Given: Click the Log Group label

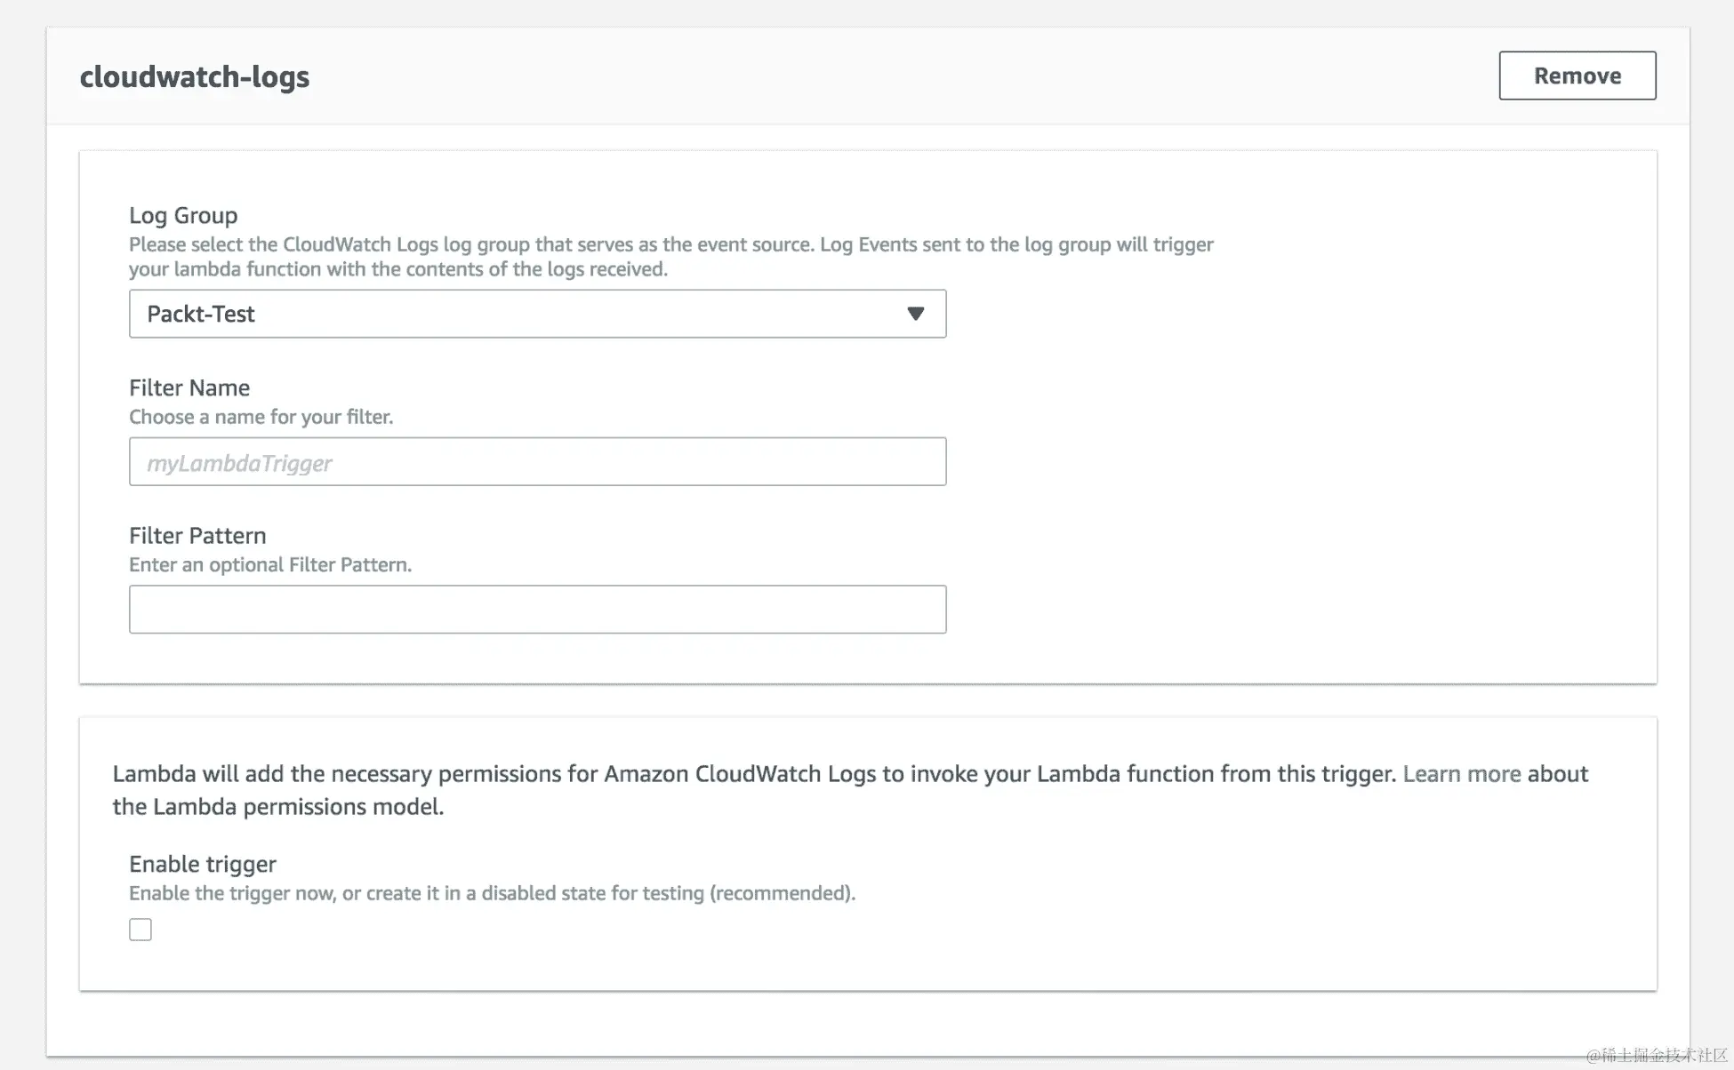Looking at the screenshot, I should click(x=183, y=215).
